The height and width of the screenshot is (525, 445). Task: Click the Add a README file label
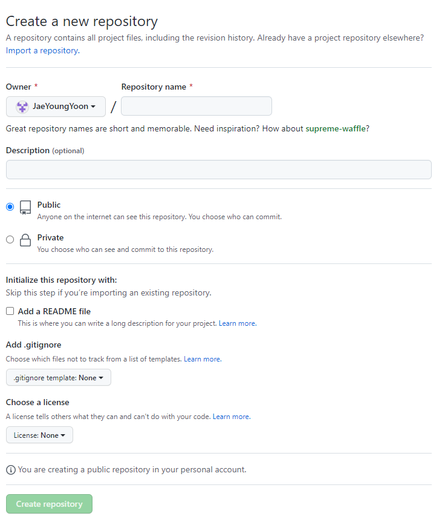(54, 311)
